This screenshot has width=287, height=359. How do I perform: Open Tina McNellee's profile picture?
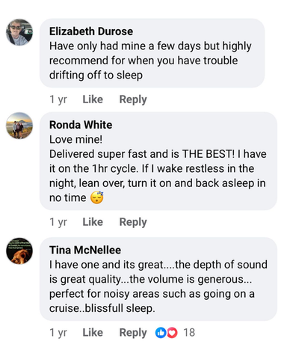coord(19,251)
